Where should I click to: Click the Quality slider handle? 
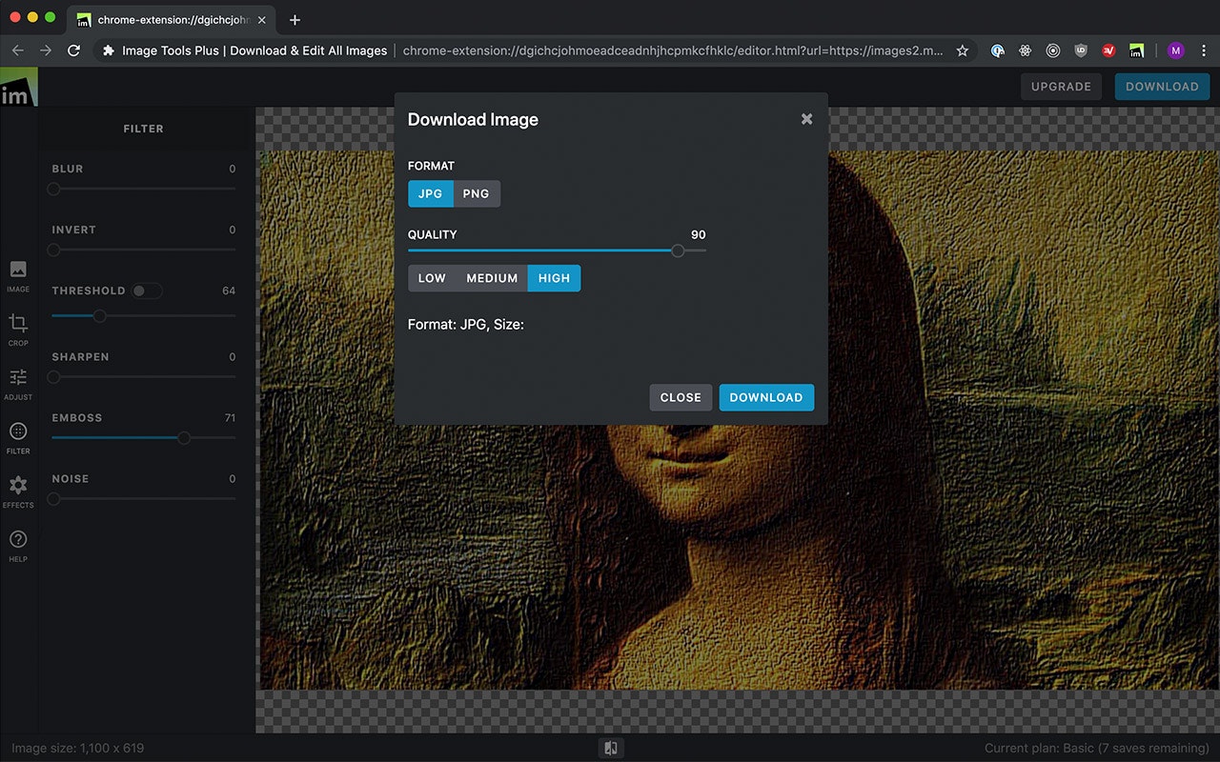(x=678, y=251)
